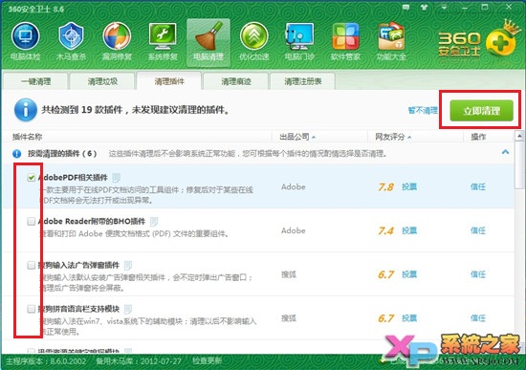Check the 搜狗输入法广告弹窗插件 checkbox
The image size is (526, 370).
coord(32,266)
